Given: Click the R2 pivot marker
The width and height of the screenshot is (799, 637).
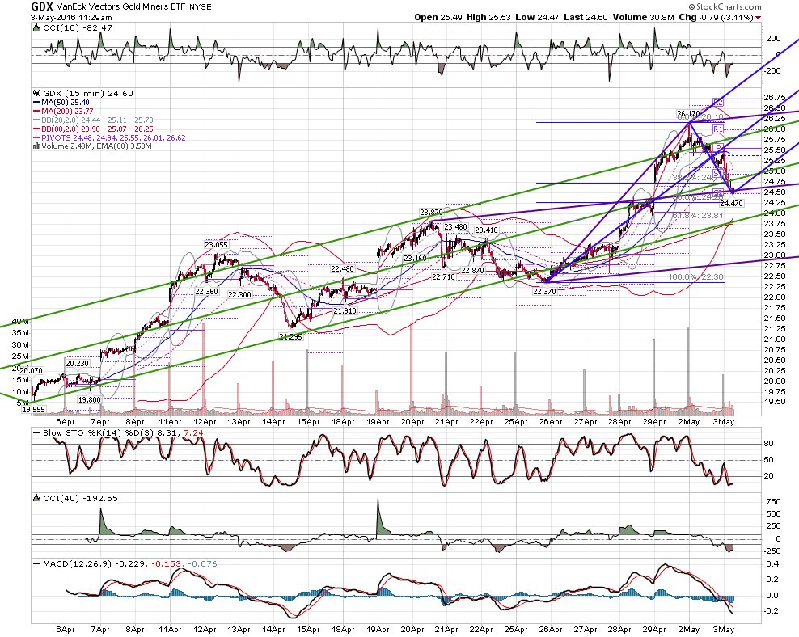Looking at the screenshot, I should 718,103.
